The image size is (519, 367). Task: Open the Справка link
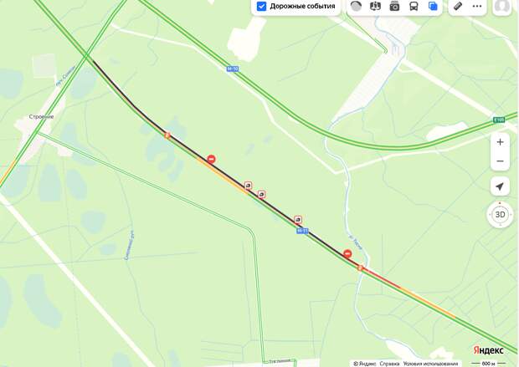pyautogui.click(x=389, y=364)
